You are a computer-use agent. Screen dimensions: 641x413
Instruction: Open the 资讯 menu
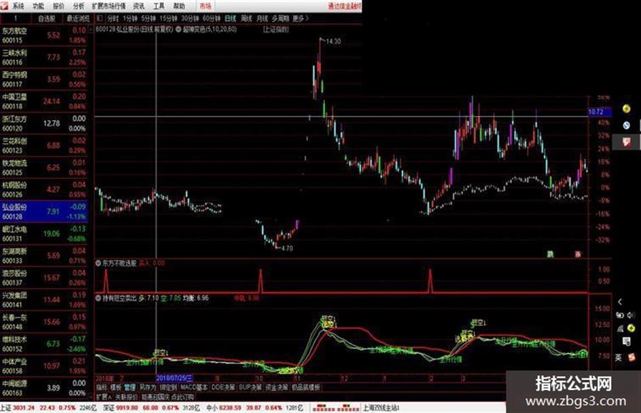[139, 6]
